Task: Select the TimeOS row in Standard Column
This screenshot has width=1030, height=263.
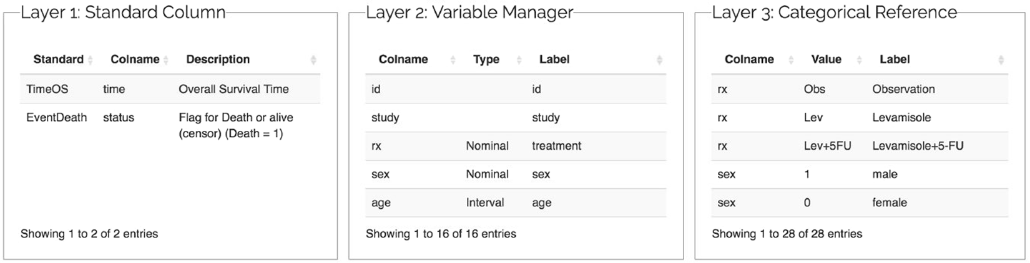Action: pyautogui.click(x=170, y=89)
